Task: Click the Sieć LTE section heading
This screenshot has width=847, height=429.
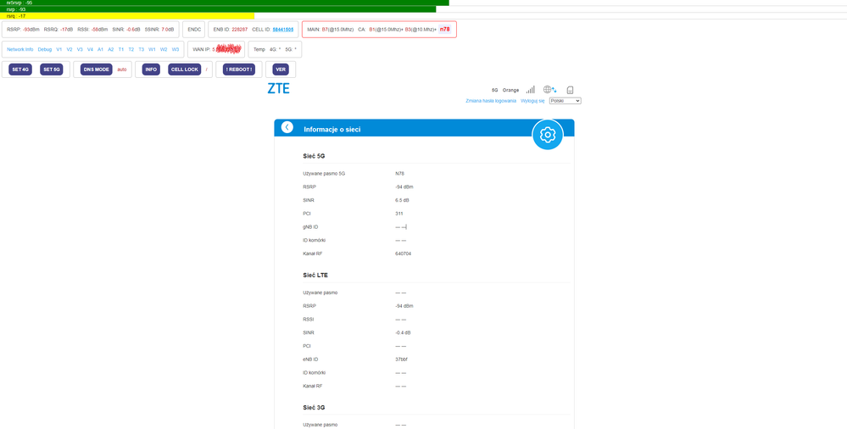Action: 315,275
